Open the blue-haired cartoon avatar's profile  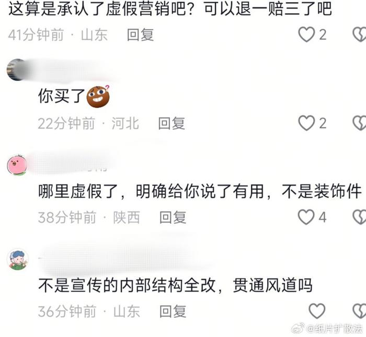tap(18, 259)
